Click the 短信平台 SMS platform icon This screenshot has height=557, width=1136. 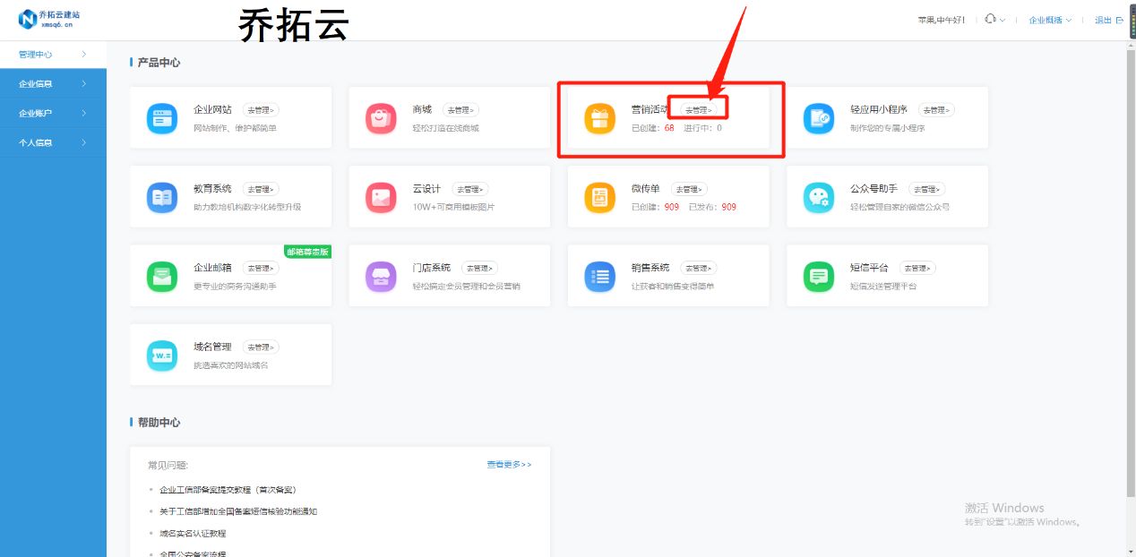tap(818, 275)
